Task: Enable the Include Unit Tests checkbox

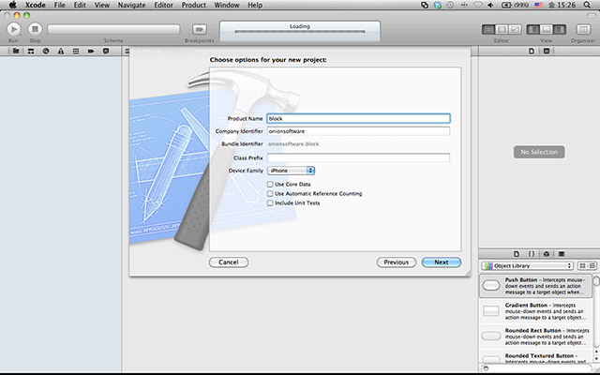Action: [270, 202]
